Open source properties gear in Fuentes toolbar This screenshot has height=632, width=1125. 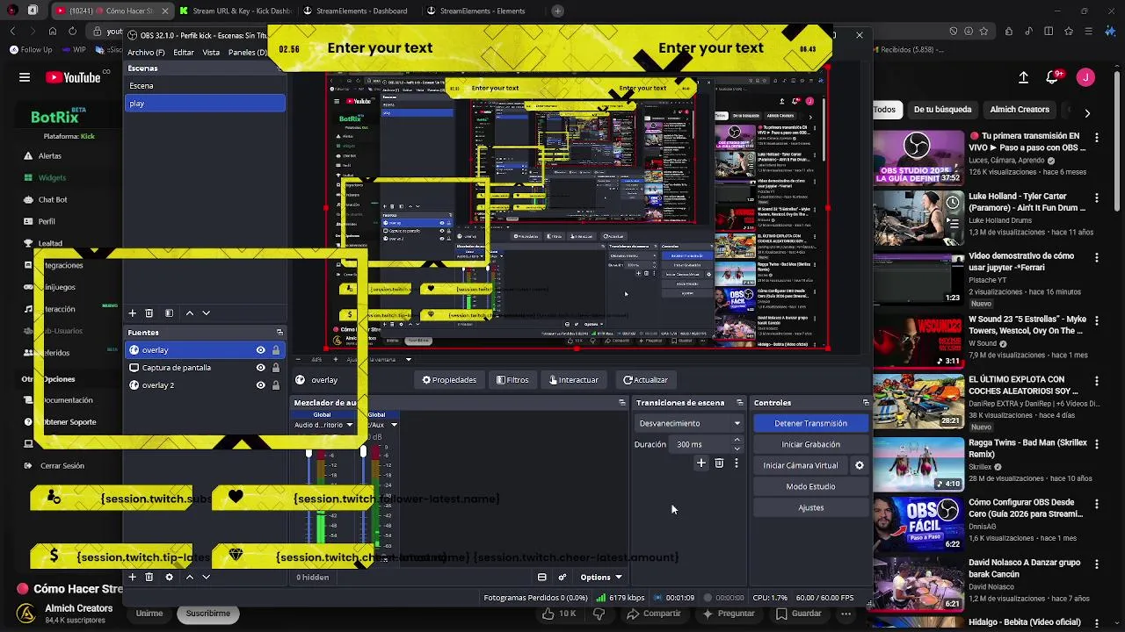coord(169,577)
